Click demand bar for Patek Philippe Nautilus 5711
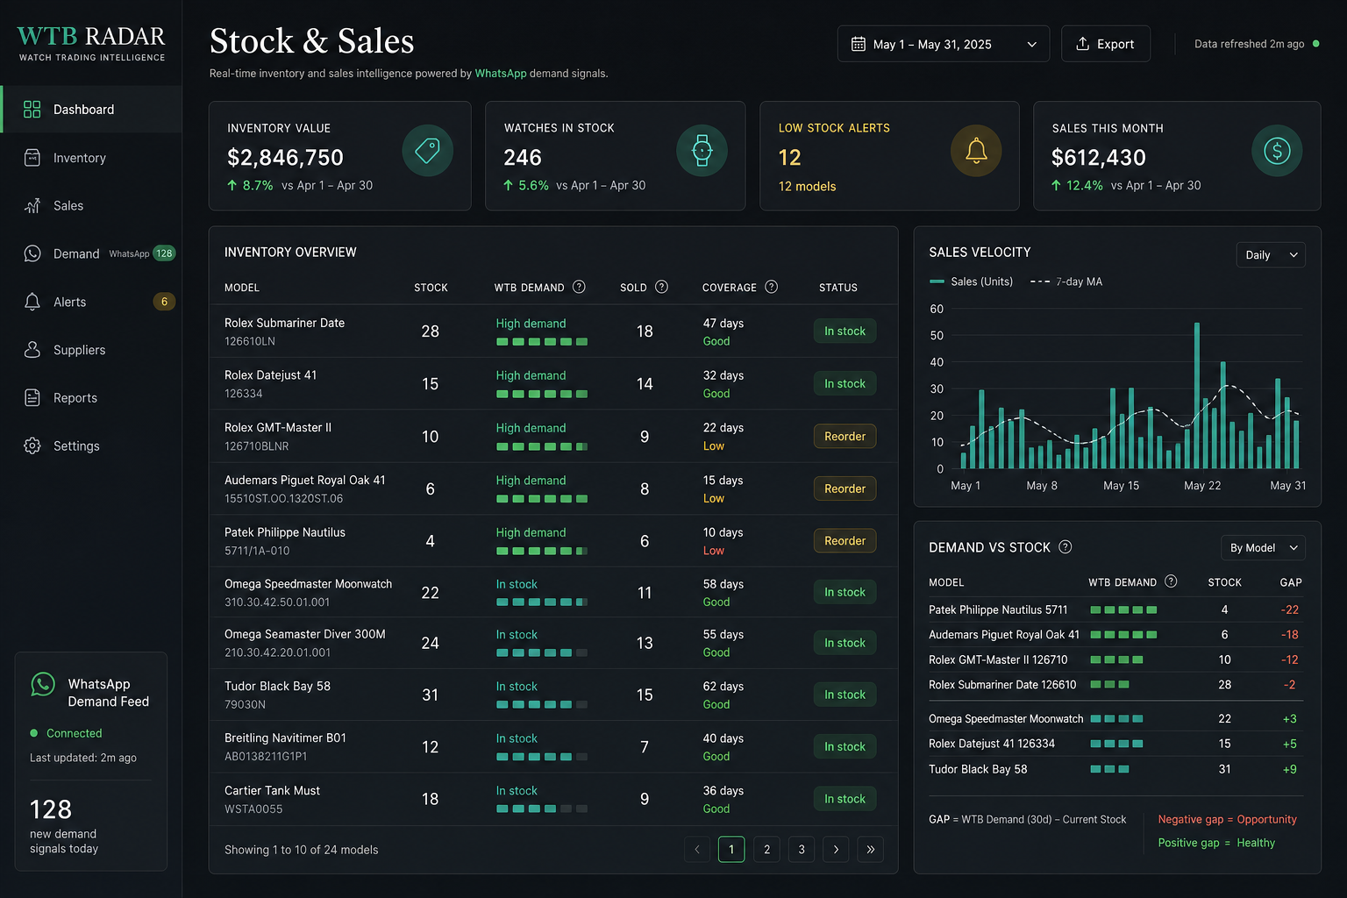Viewport: 1347px width, 898px height. [x=1123, y=609]
